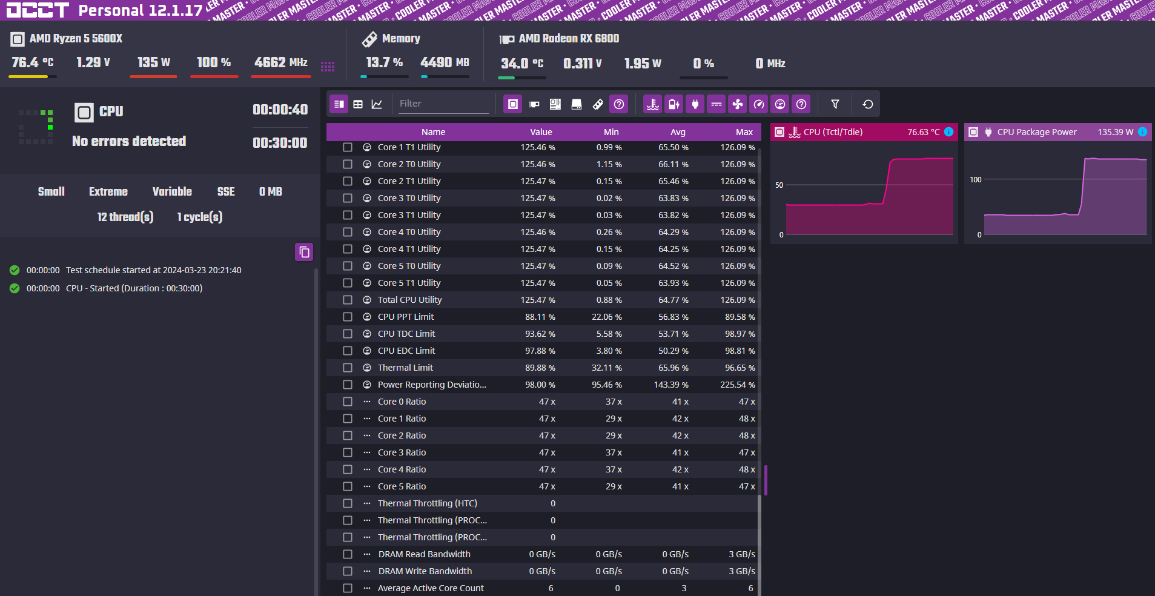Image resolution: width=1155 pixels, height=596 pixels.
Task: Click the CPU (Tctl/Tdie) temperature graph
Action: 864,193
